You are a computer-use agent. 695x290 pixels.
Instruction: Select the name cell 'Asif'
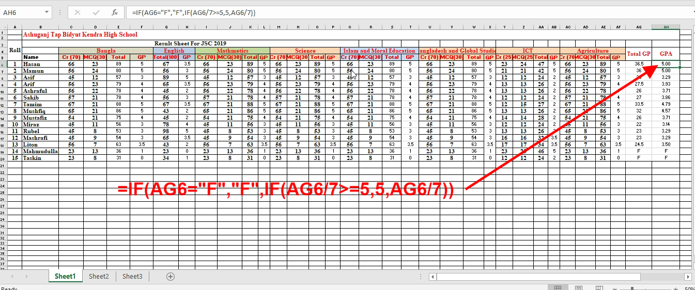(40, 77)
